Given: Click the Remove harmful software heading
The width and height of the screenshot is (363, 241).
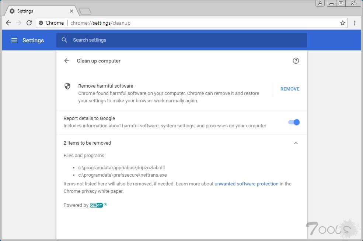Looking at the screenshot, I should 105,86.
